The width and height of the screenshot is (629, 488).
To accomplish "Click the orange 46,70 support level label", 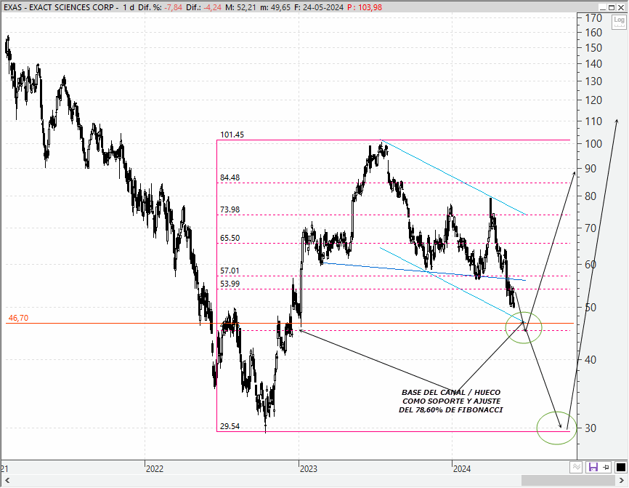I will pos(18,318).
